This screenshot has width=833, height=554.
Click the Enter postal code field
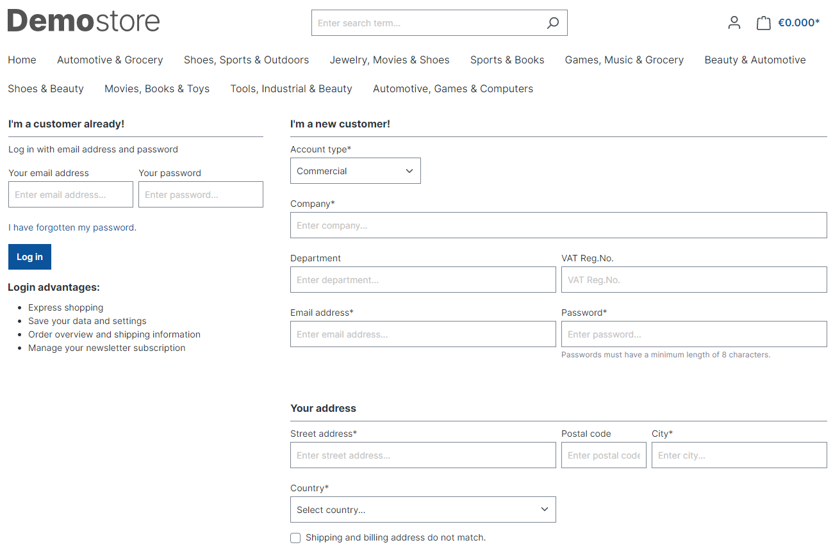click(x=604, y=455)
